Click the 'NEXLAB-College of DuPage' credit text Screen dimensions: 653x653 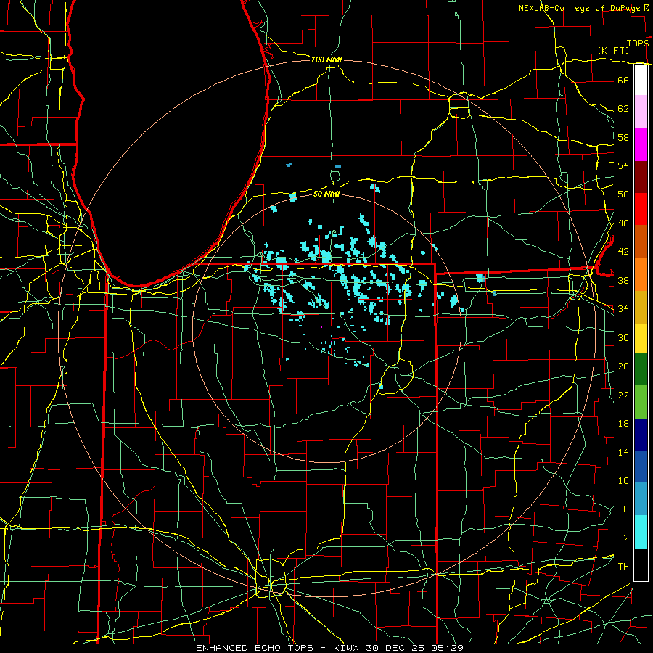579,8
